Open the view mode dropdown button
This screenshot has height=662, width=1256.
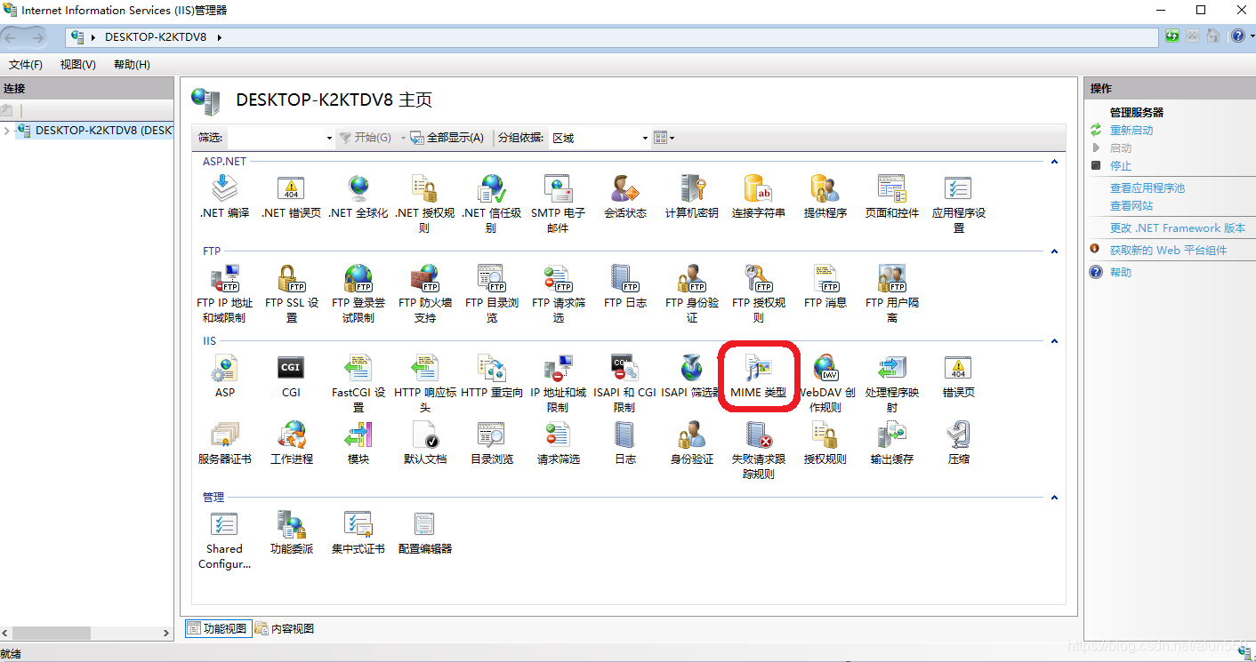(x=664, y=138)
